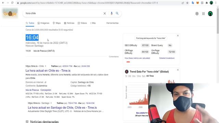Open the MetaMask fox extension icon
The image size is (219, 123).
tap(197, 3)
